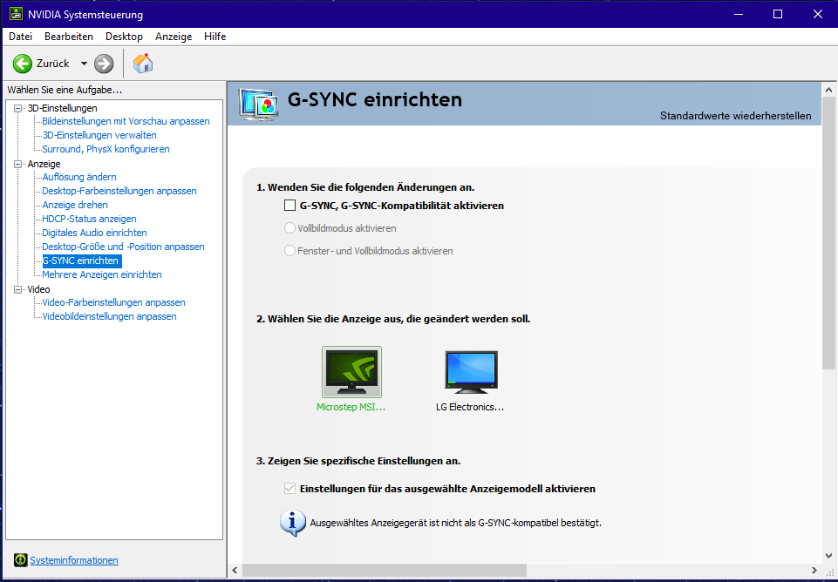
Task: Collapse the Video tree node
Action: [x=18, y=289]
